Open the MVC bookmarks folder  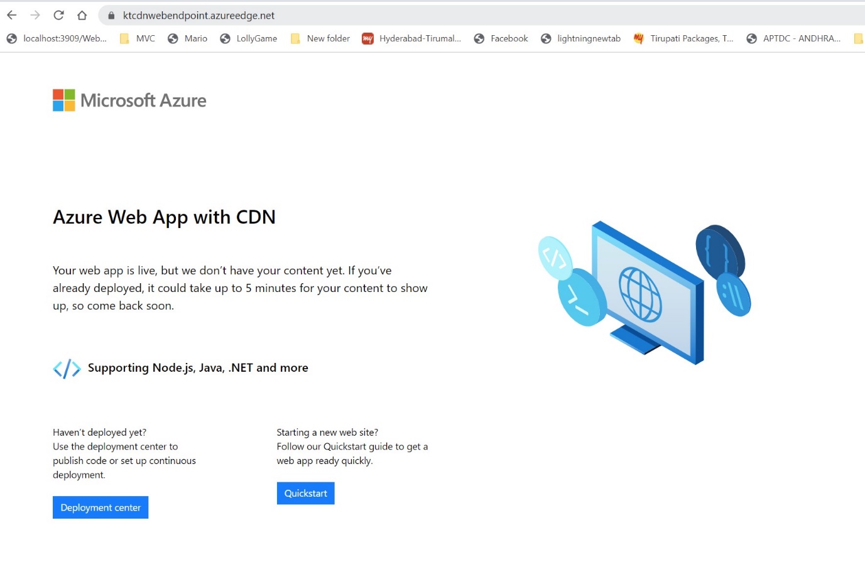click(x=138, y=38)
